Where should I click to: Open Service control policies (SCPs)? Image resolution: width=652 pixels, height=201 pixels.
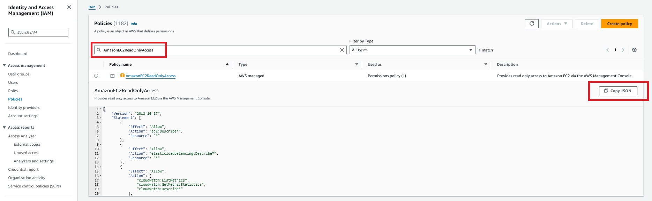pos(35,186)
